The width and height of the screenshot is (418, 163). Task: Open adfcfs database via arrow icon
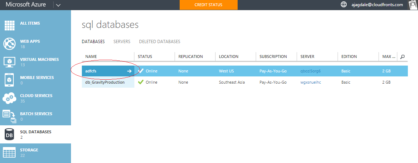(x=130, y=71)
